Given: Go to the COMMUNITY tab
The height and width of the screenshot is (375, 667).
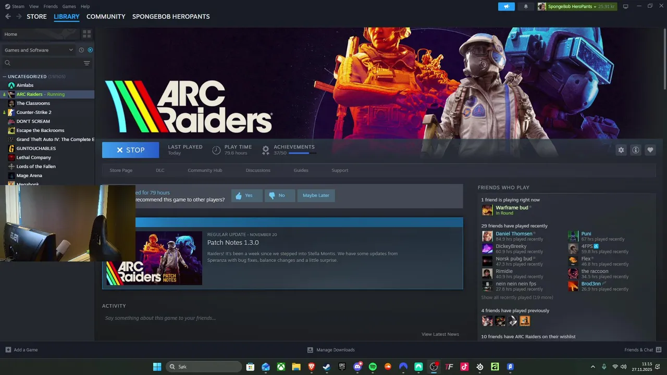Looking at the screenshot, I should click(x=106, y=17).
